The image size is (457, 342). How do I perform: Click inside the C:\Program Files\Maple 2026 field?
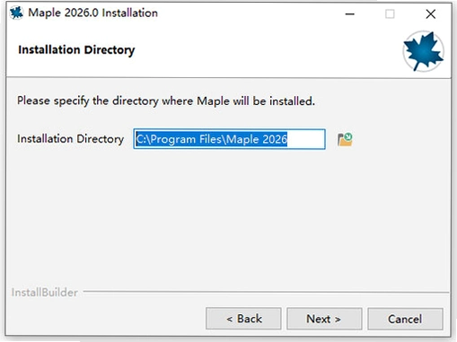point(229,139)
